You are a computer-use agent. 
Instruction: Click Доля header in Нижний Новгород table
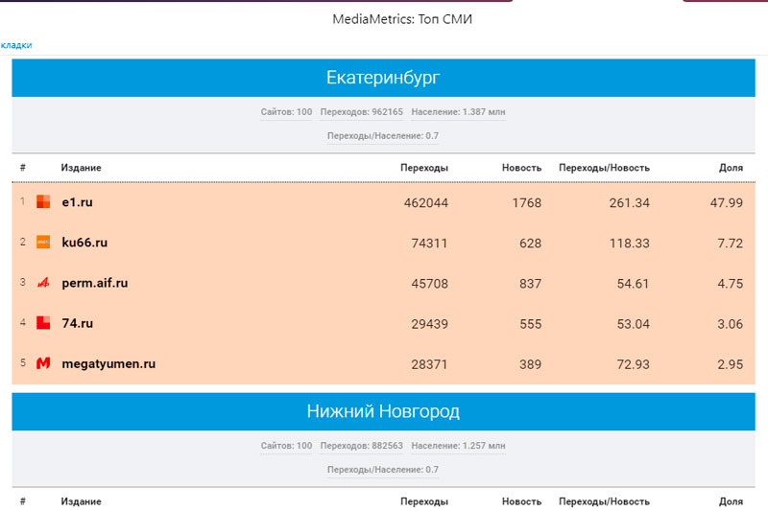[x=731, y=501]
